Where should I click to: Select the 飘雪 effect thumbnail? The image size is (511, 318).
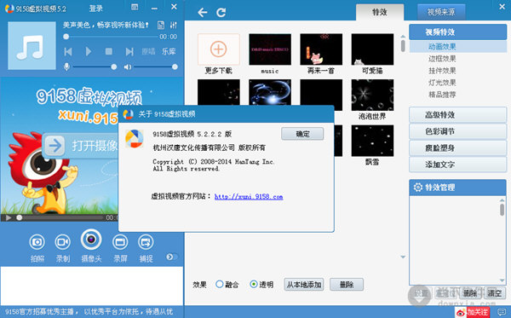click(372, 141)
